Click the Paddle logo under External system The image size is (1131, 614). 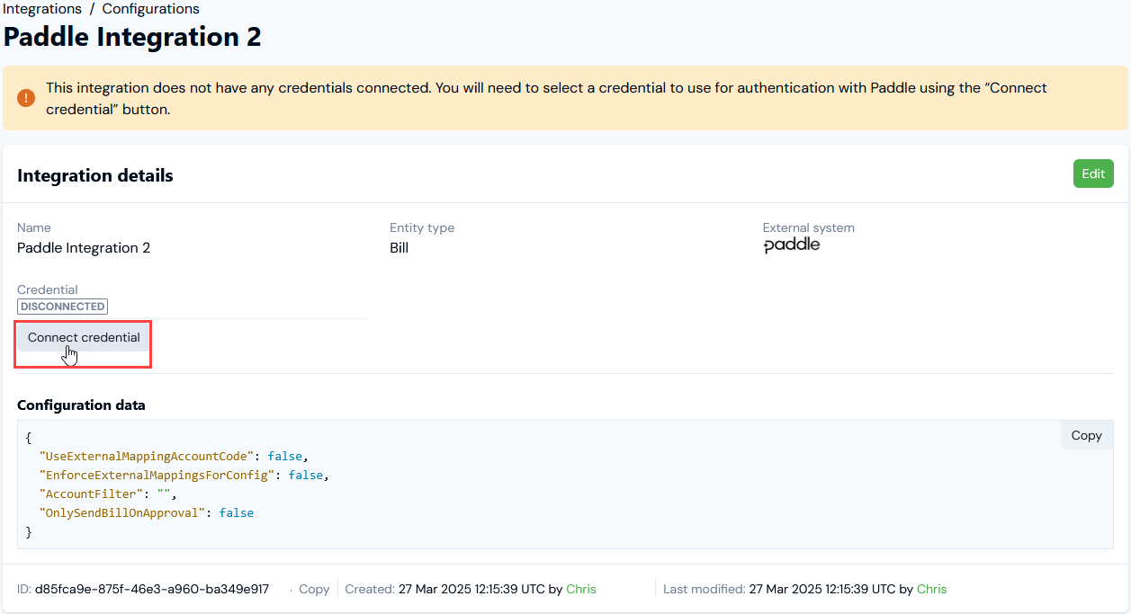[x=792, y=245]
